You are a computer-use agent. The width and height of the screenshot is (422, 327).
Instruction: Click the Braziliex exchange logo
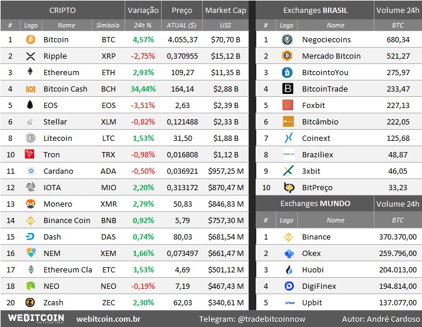pyautogui.click(x=289, y=154)
